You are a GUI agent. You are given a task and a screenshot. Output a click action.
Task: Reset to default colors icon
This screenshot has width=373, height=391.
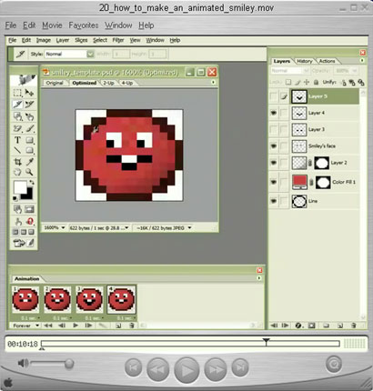click(x=15, y=198)
